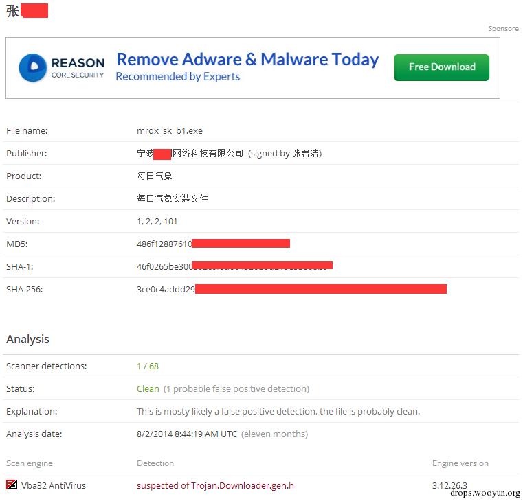523x501 pixels.
Task: Click the suspected of Trojan.Downloader.gen.h detection
Action: point(215,486)
